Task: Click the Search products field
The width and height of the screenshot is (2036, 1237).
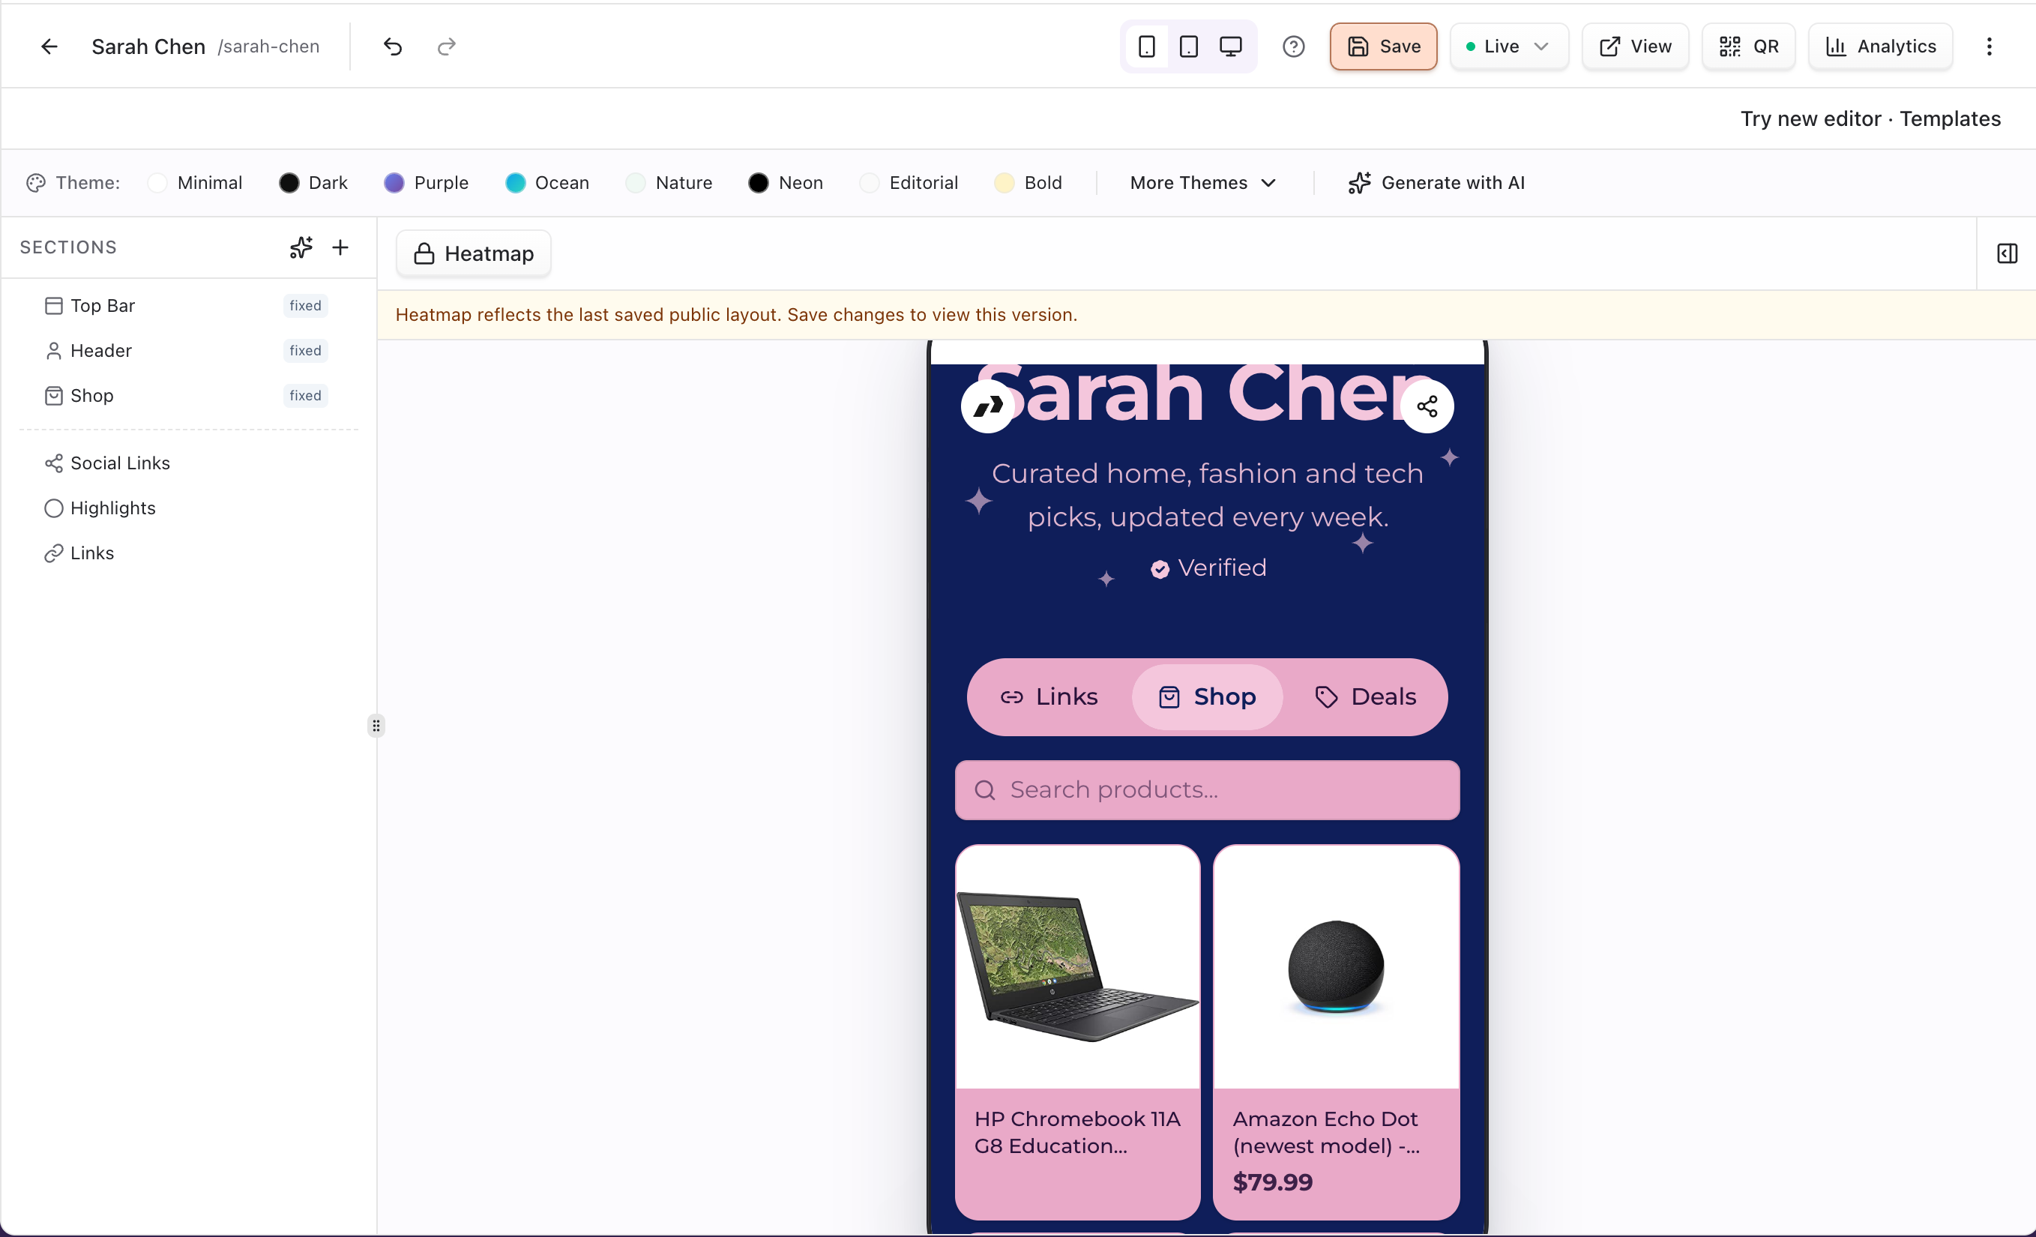Action: click(1207, 790)
